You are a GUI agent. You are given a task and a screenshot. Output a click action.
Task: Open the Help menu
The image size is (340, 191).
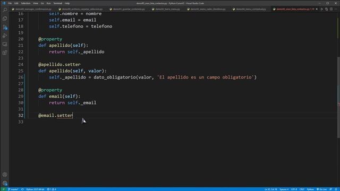coord(67,3)
